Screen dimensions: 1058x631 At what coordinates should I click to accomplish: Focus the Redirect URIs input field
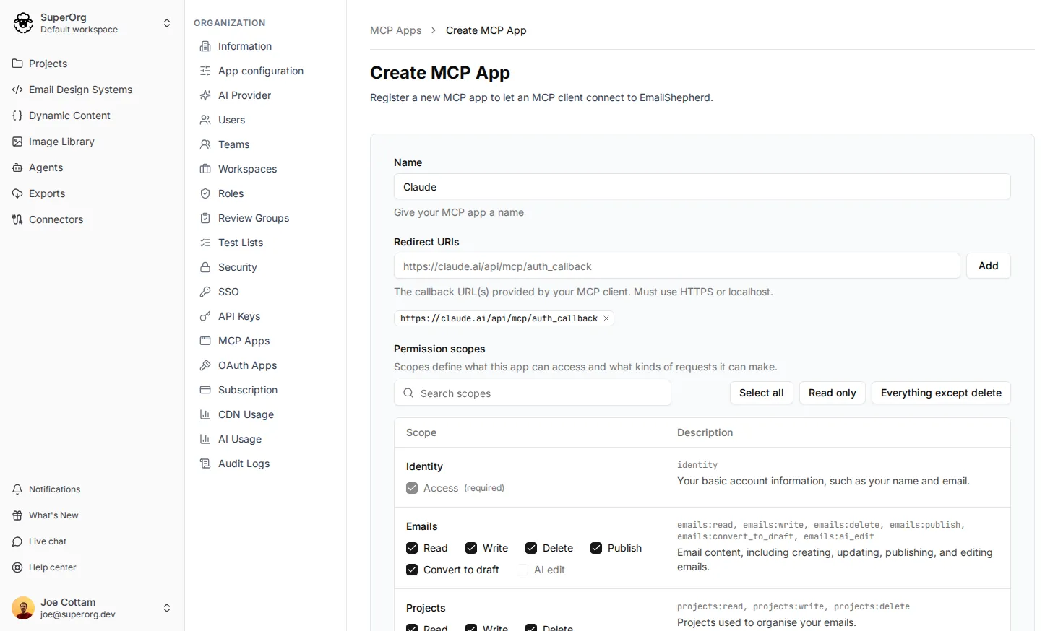click(x=677, y=266)
